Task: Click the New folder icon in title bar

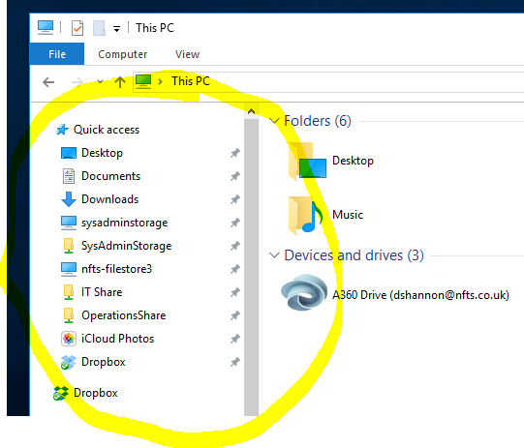Action: 99,28
